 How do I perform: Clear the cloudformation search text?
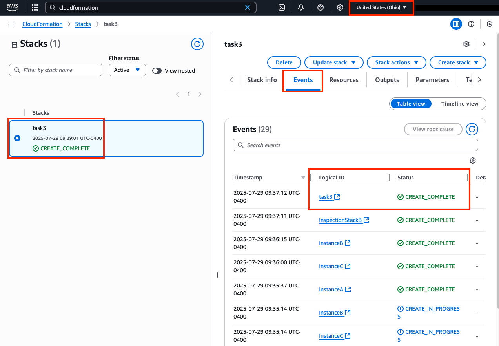(248, 7)
